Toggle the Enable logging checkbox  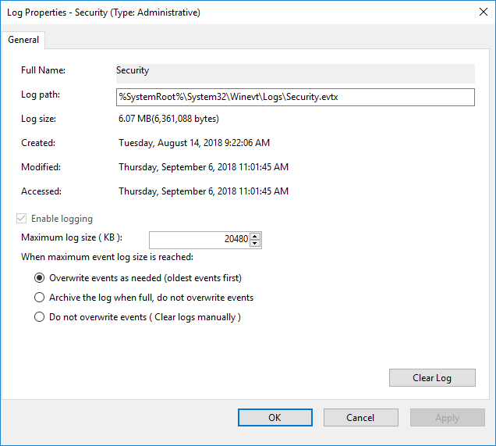[x=22, y=219]
